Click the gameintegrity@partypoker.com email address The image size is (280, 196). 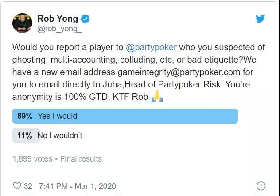click(x=179, y=72)
